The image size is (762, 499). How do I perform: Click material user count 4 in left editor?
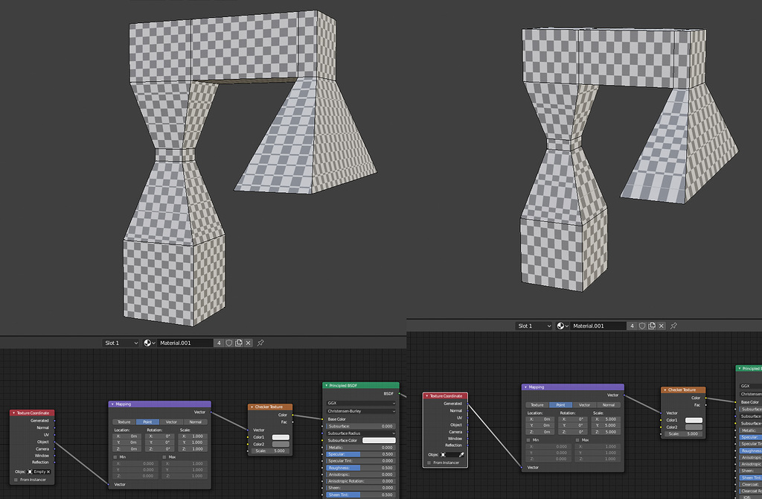coord(219,343)
